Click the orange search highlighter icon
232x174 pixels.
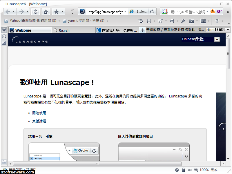pyautogui.click(x=213, y=11)
